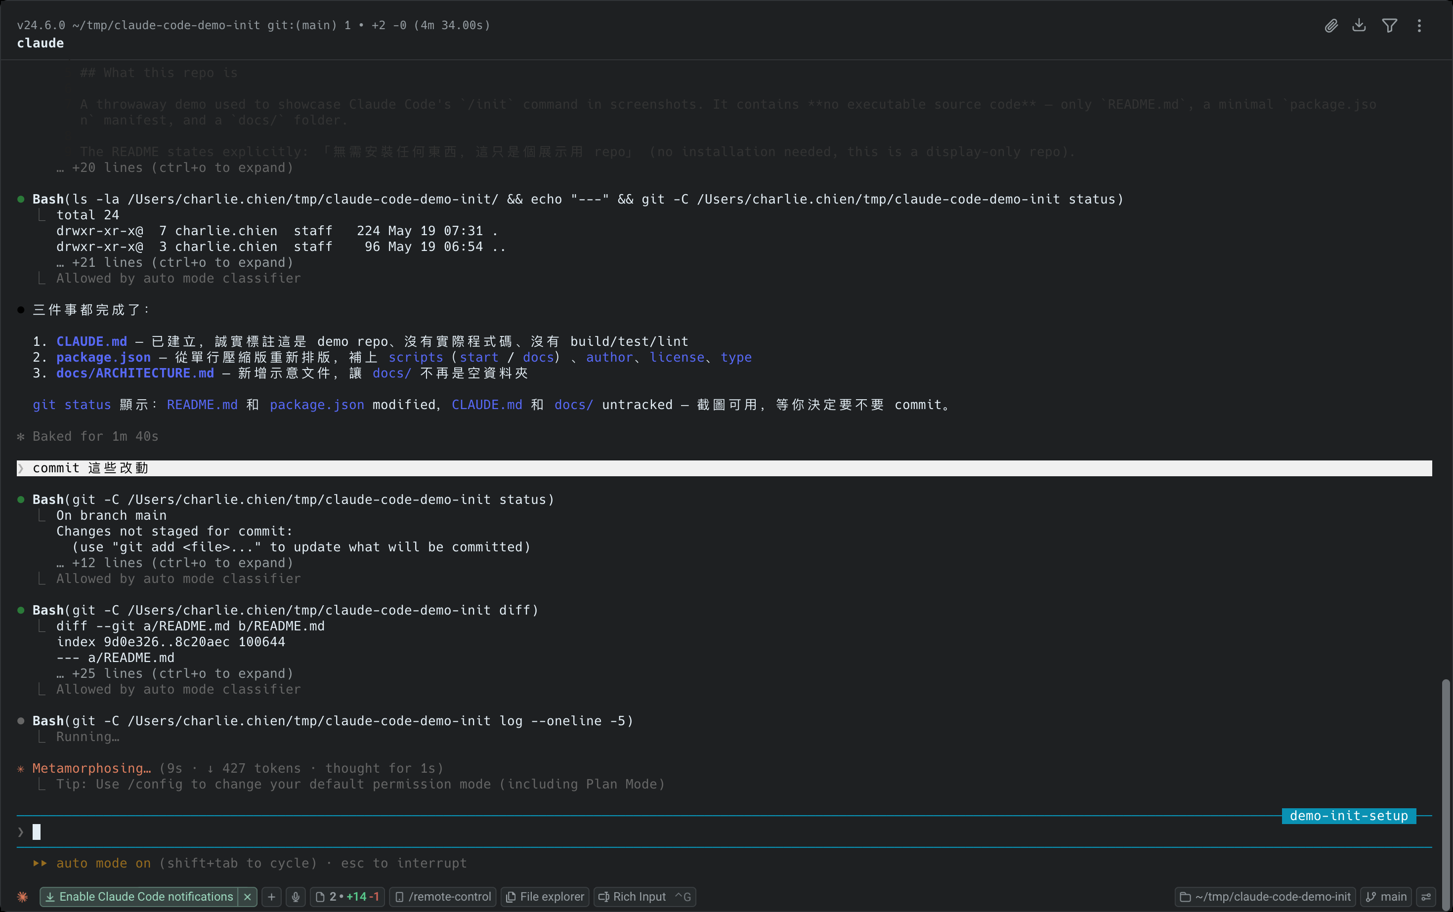The width and height of the screenshot is (1453, 912).
Task: Focus the Claude prompt input line
Action: coord(724,832)
